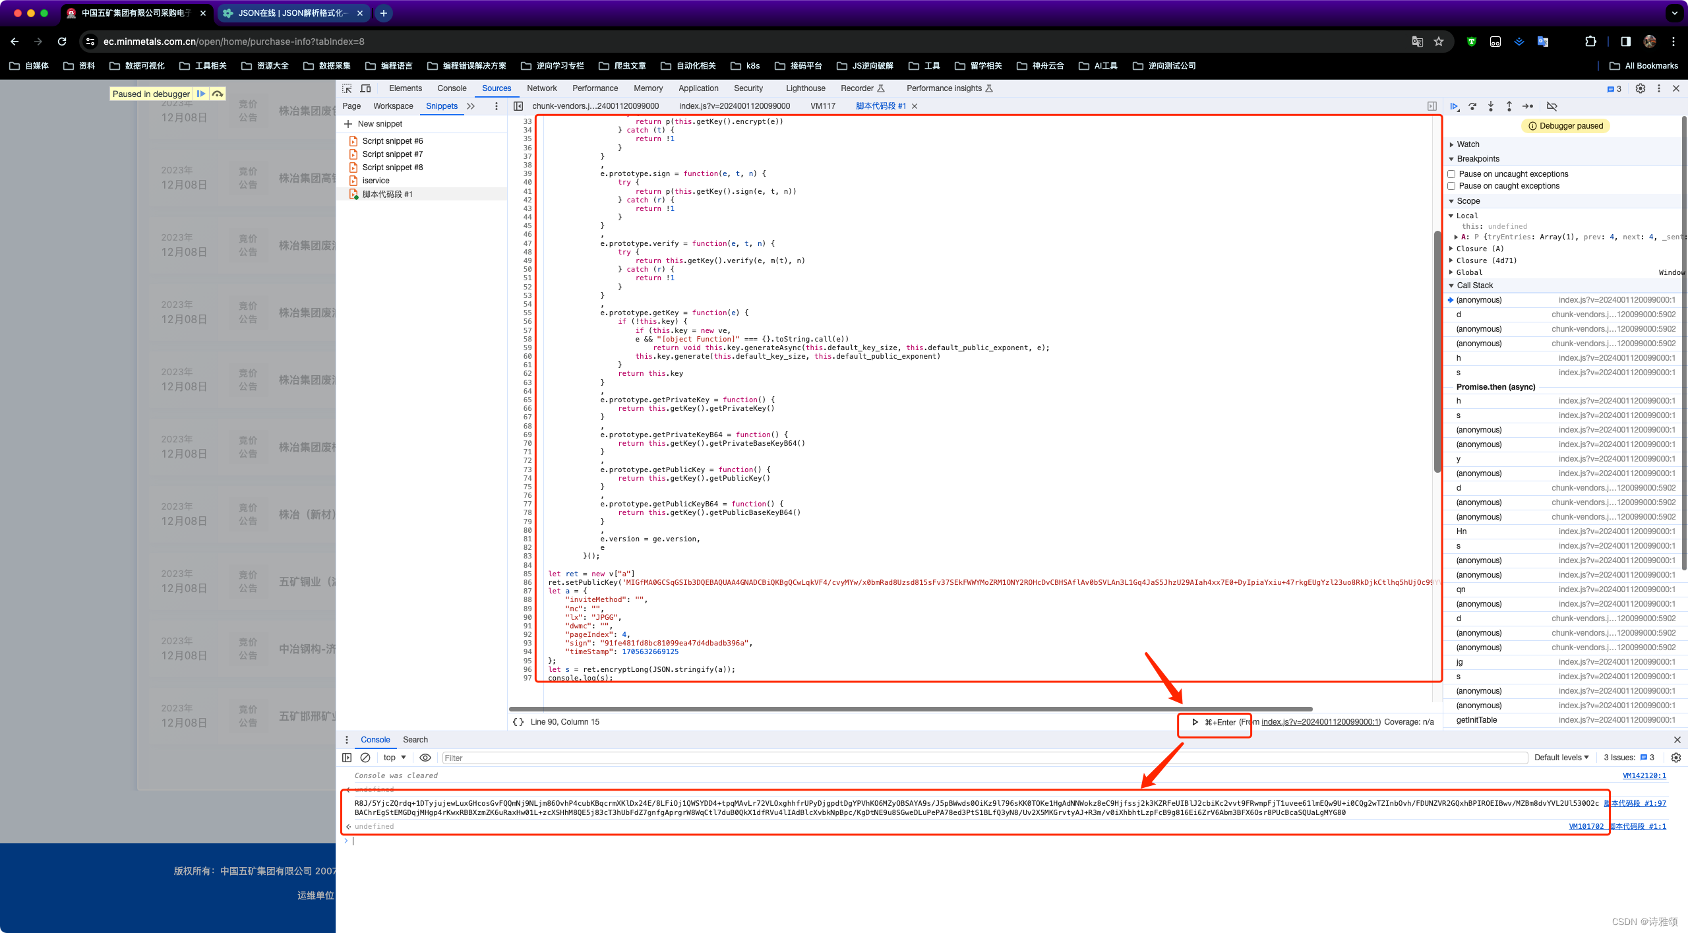Toggle the navigator sidebar icon

coord(518,106)
